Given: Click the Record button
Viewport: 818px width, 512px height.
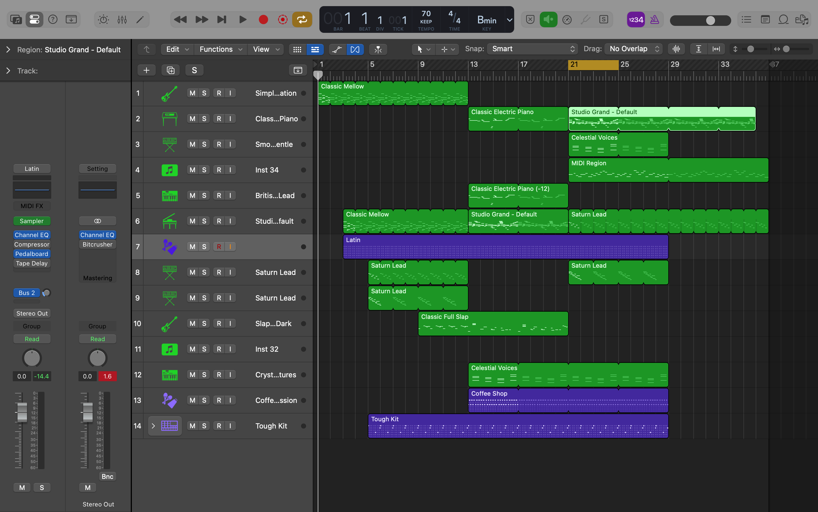Looking at the screenshot, I should 263,20.
